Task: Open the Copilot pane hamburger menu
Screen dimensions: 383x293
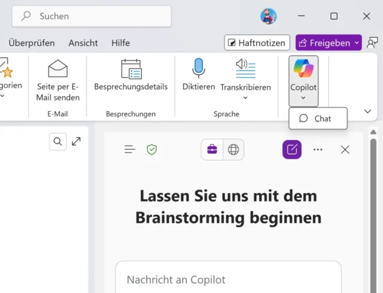Action: (x=130, y=149)
